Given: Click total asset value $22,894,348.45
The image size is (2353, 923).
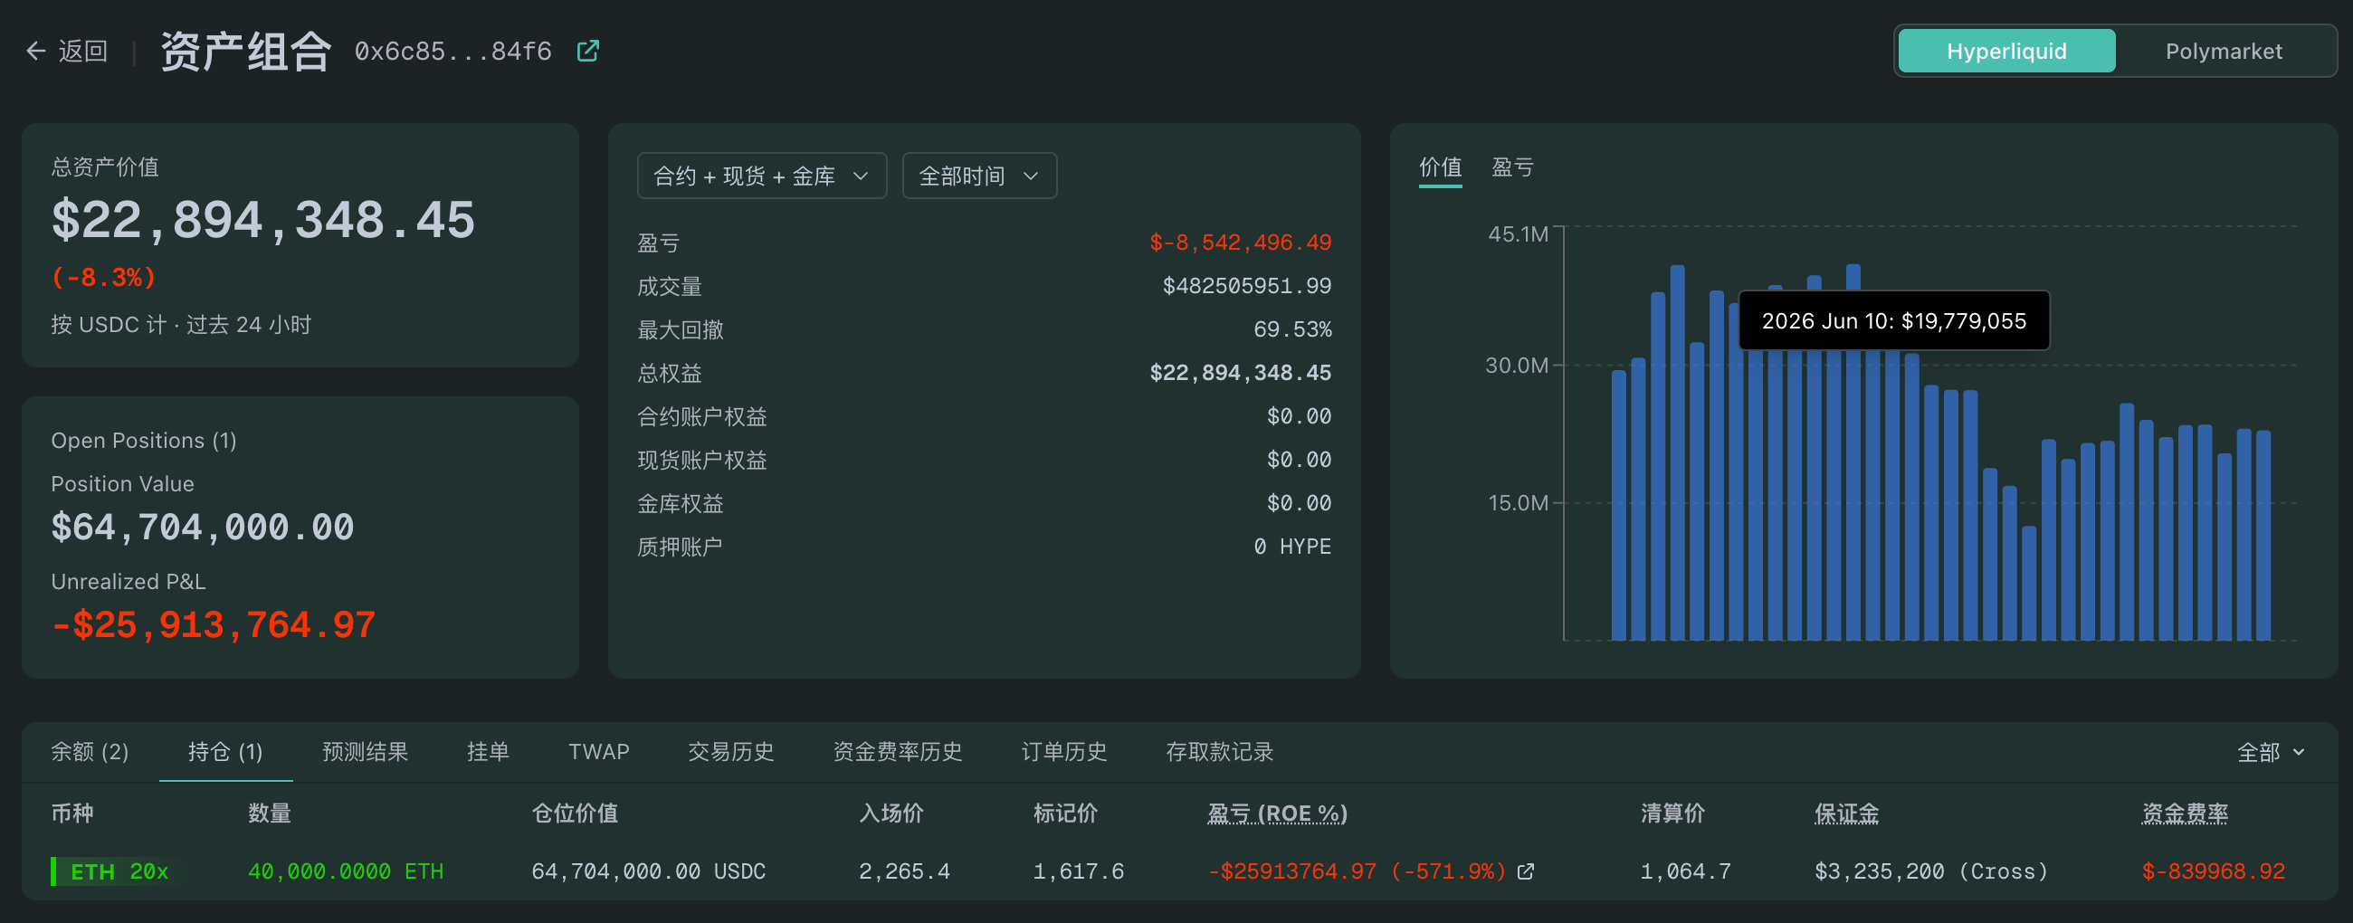Looking at the screenshot, I should (x=263, y=221).
